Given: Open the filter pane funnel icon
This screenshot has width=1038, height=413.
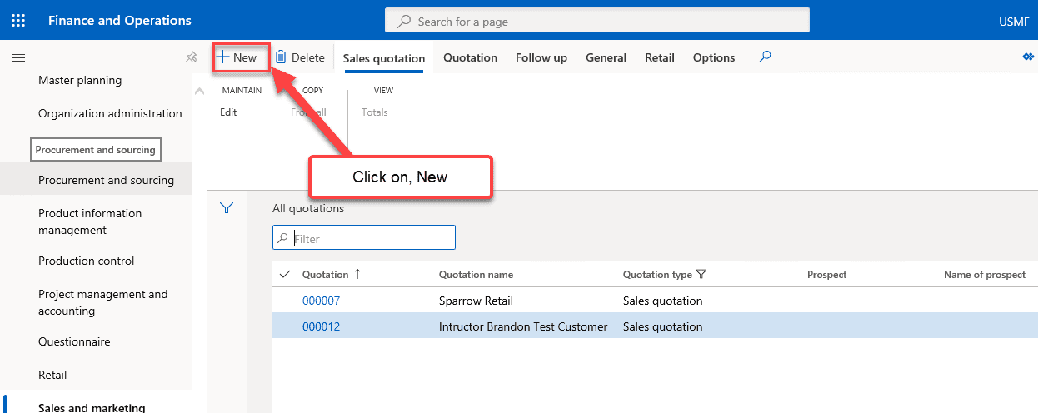Looking at the screenshot, I should coord(227,208).
